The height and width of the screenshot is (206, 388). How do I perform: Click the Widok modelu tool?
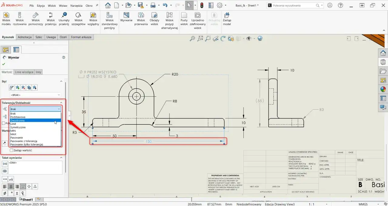pos(6,19)
